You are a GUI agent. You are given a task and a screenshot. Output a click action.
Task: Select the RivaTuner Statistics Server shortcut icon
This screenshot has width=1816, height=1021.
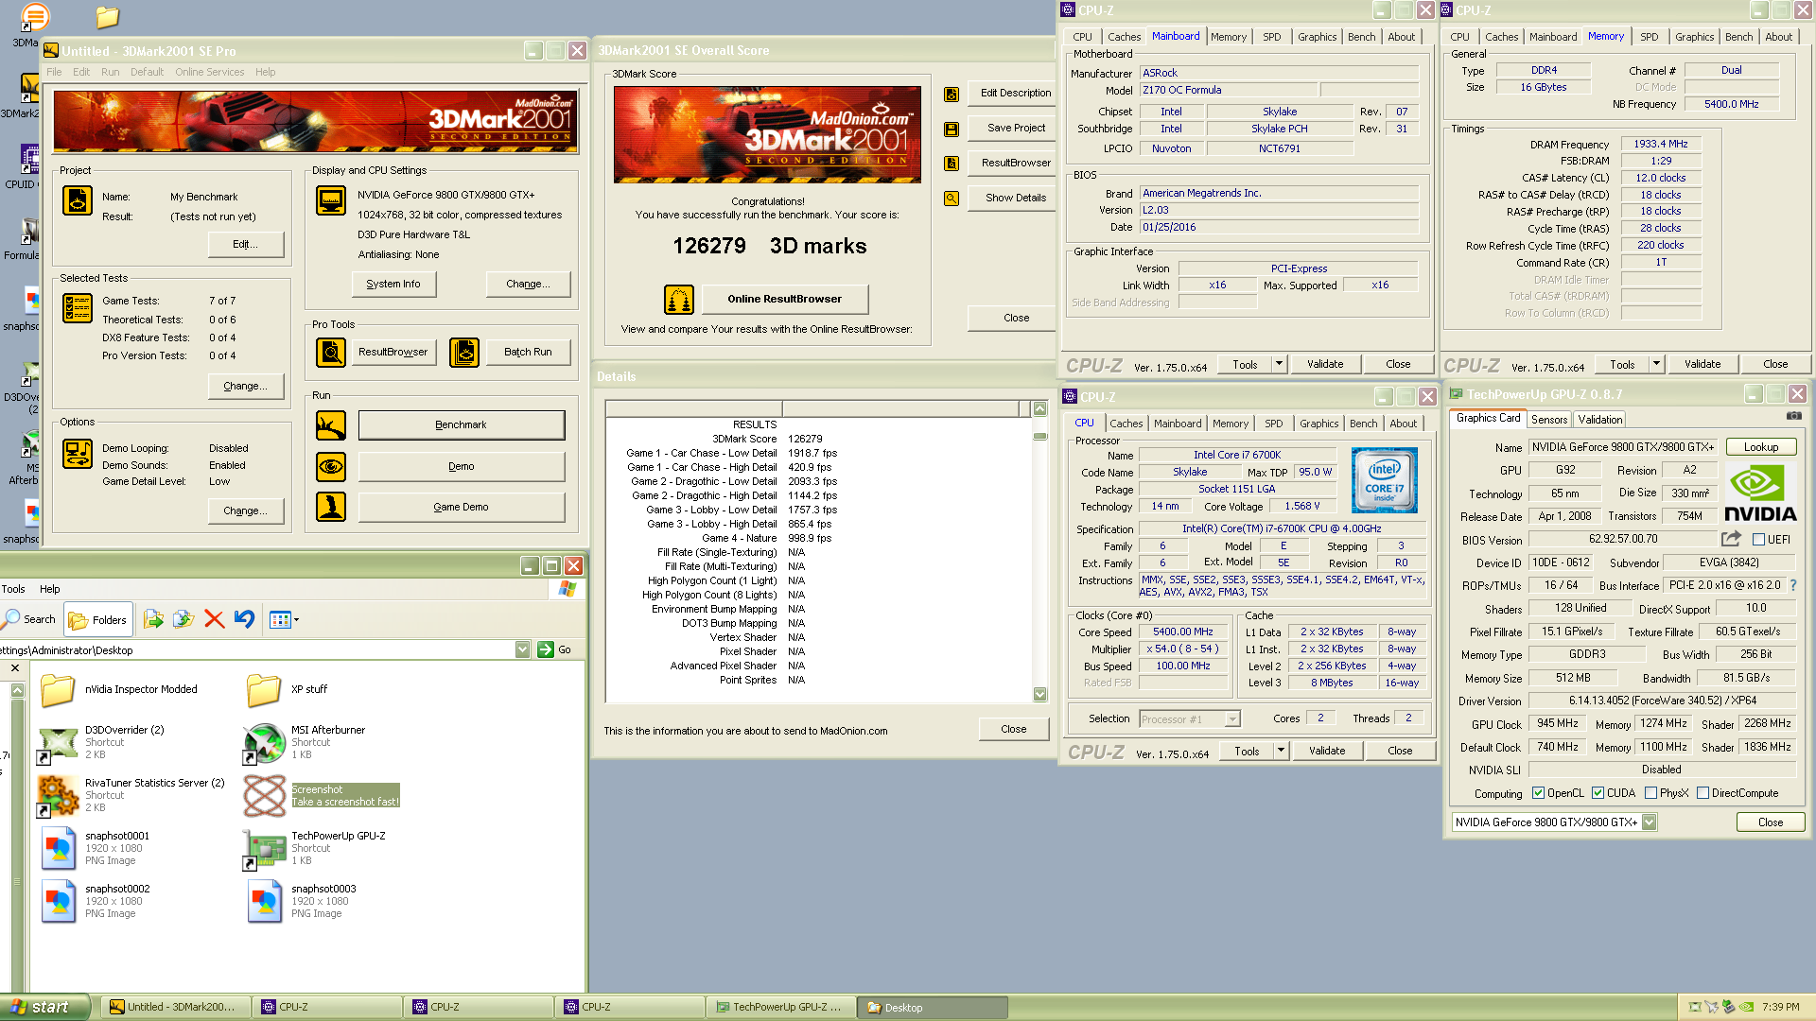coord(58,796)
